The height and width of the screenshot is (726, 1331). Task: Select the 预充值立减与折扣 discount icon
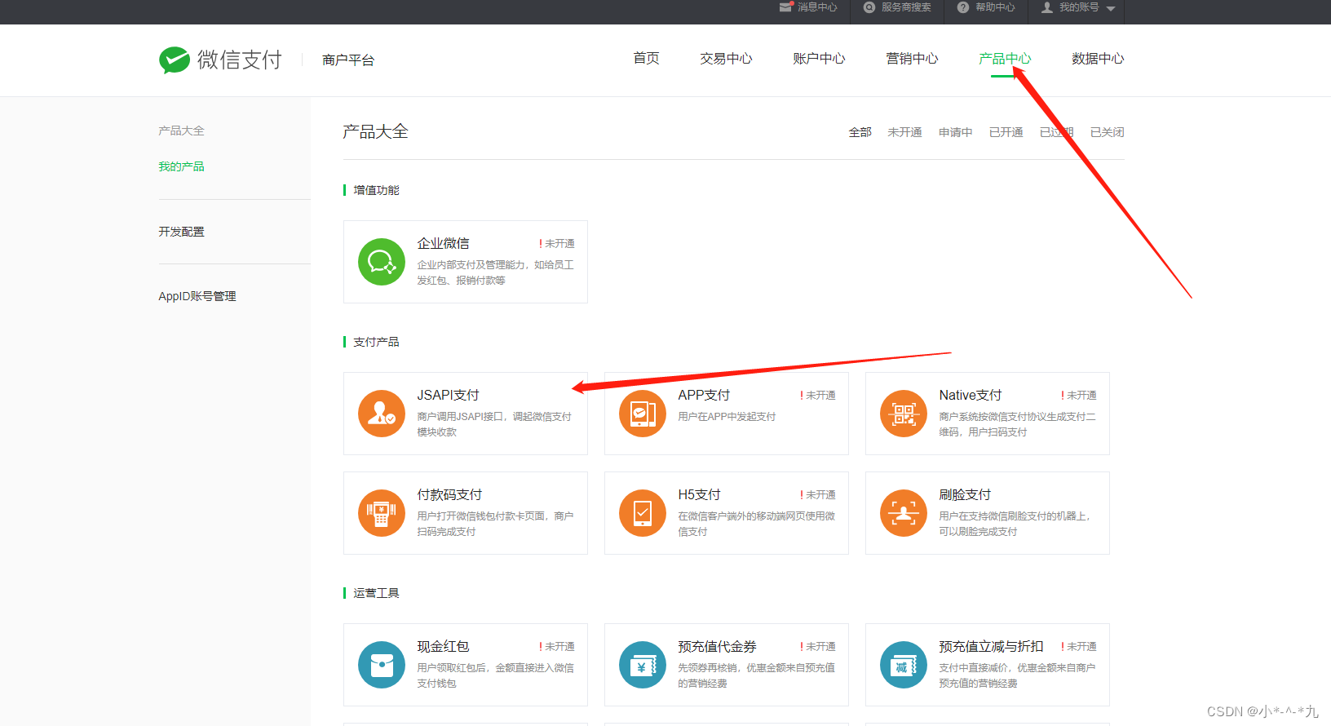point(904,665)
